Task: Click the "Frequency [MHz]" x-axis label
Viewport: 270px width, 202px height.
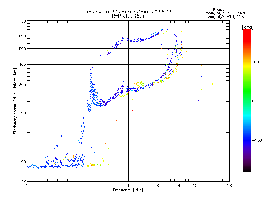Action: [128, 190]
